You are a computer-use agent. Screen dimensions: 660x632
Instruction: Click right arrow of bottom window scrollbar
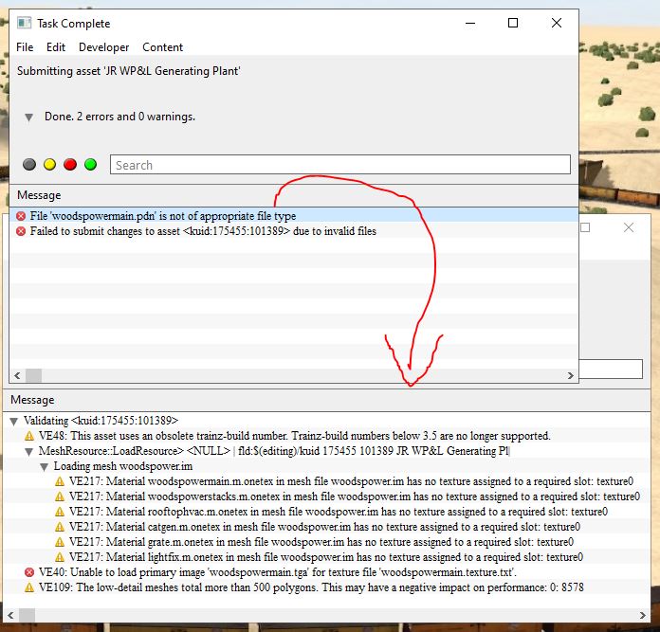(x=643, y=616)
